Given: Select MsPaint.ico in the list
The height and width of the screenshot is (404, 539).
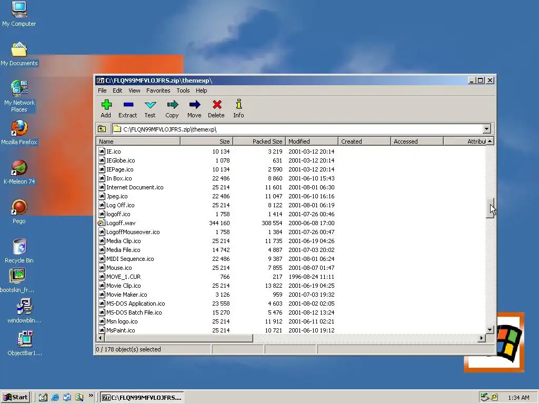Looking at the screenshot, I should [121, 330].
